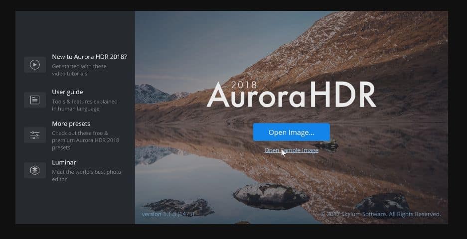Select 'New to Aurora HDR 2018?' heading
This screenshot has height=239, width=467.
click(89, 57)
